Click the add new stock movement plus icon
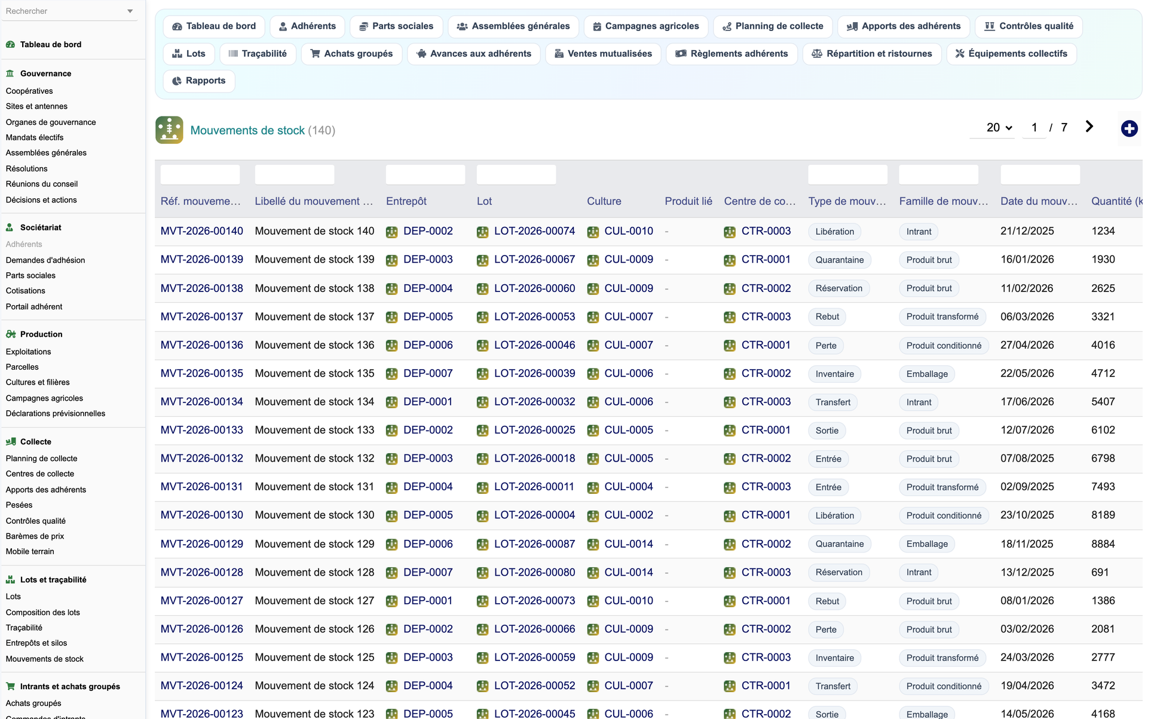 tap(1129, 128)
